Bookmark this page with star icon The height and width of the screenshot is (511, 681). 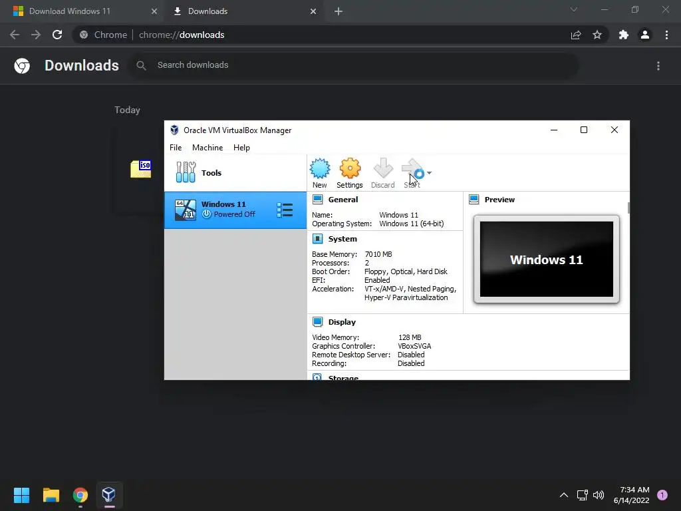point(597,35)
